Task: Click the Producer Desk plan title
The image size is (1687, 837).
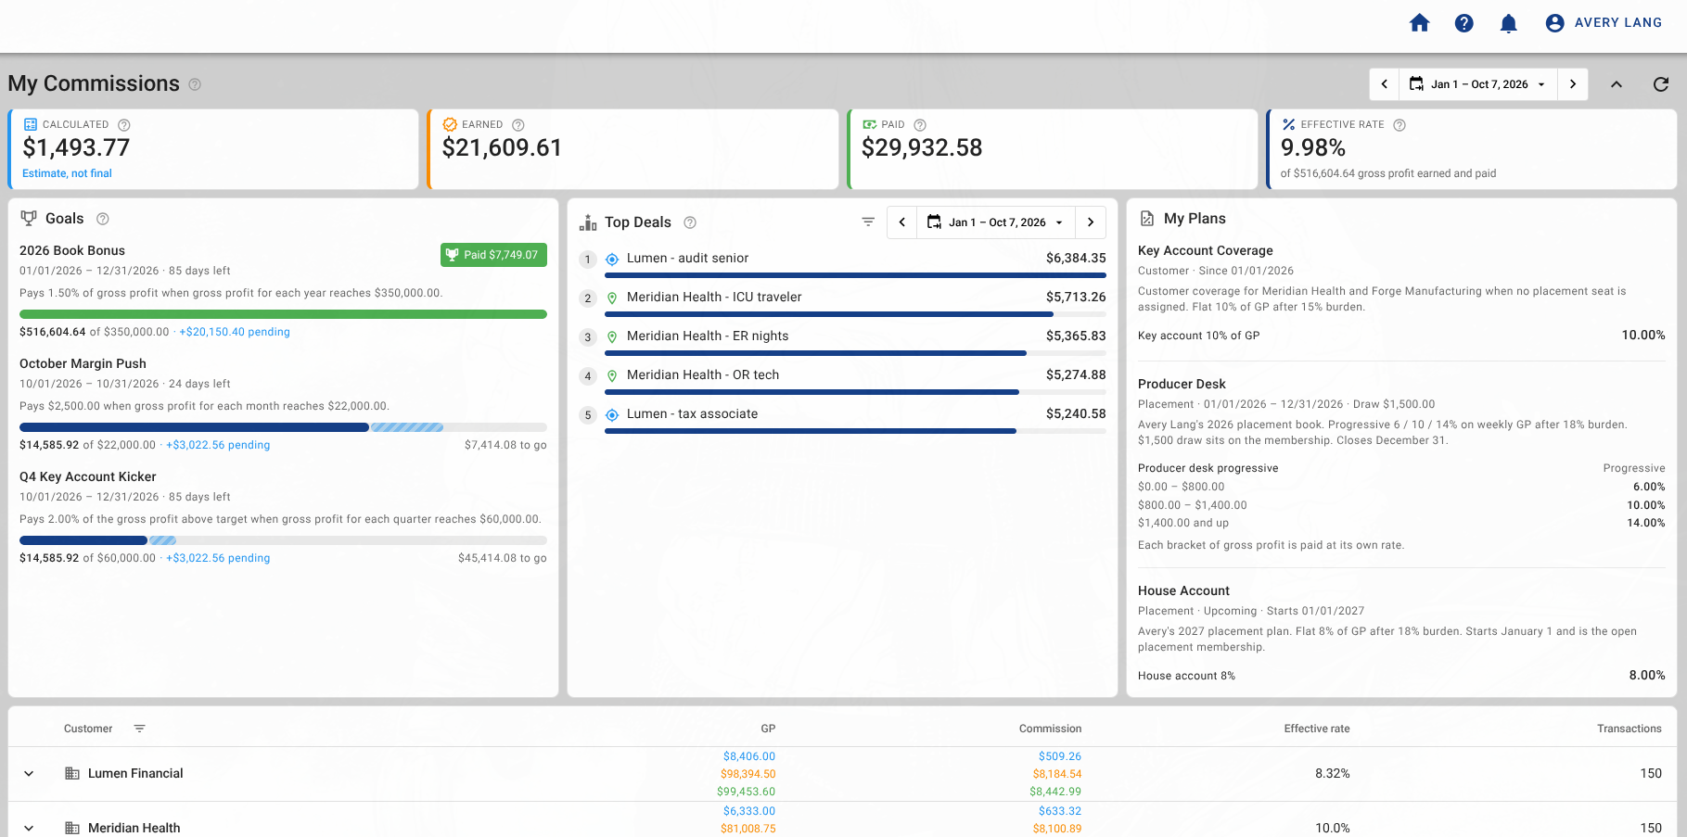Action: click(x=1182, y=385)
